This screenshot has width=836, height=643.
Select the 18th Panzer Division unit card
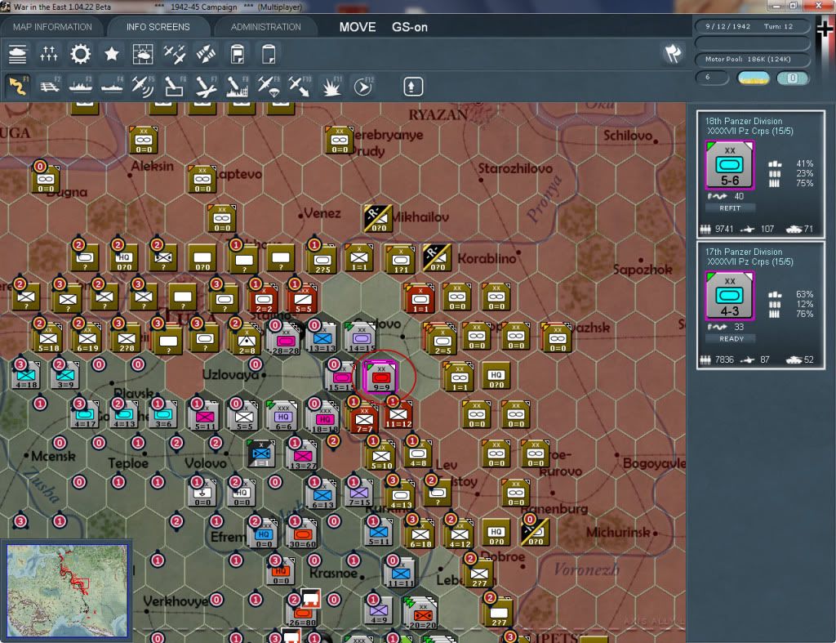760,174
